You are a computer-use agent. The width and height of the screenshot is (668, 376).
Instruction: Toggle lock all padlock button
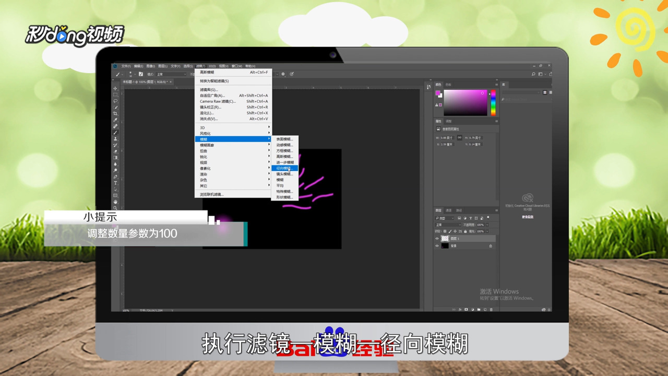(466, 231)
